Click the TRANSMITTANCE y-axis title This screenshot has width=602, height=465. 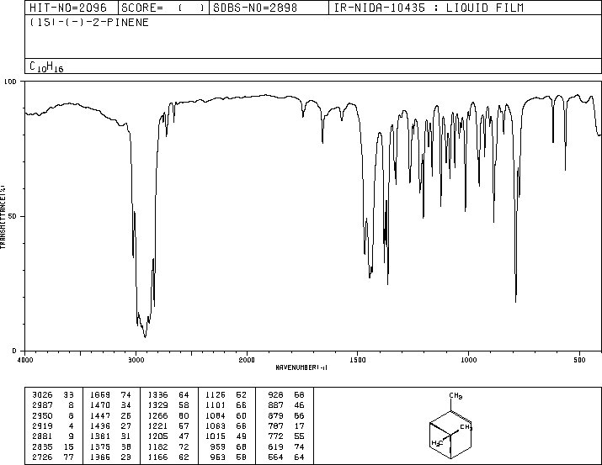point(3,216)
